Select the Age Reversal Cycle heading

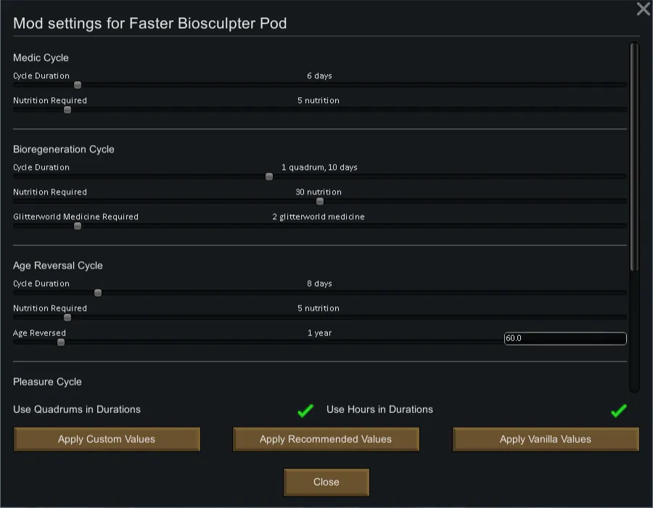point(58,266)
